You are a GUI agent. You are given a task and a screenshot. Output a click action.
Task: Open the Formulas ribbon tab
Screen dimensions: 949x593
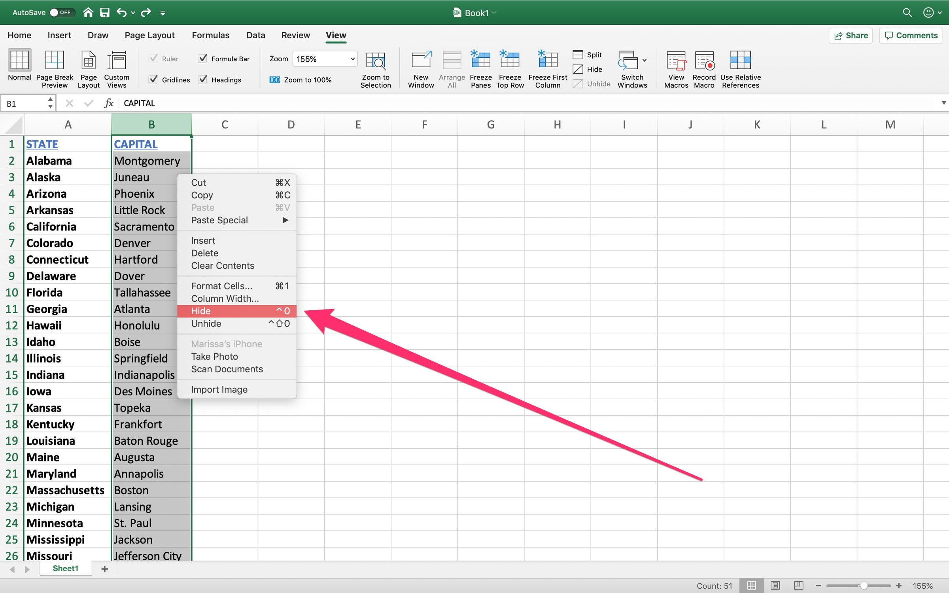[x=210, y=35]
